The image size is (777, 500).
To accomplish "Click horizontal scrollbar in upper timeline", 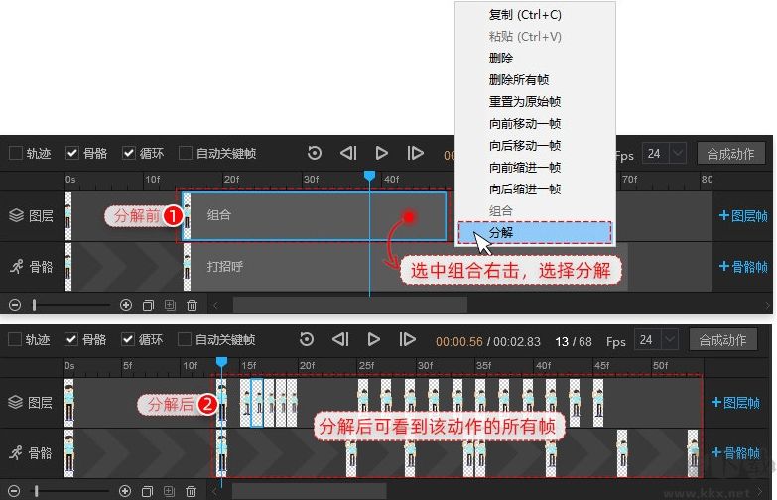I will point(350,305).
